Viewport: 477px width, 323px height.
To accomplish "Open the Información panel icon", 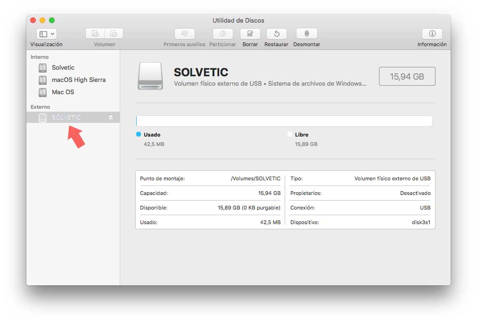I will point(432,33).
